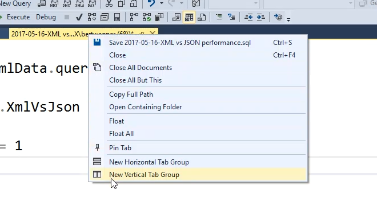The height and width of the screenshot is (210, 377).
Task: Click the Activity Monitor icon
Action: pyautogui.click(x=196, y=3)
